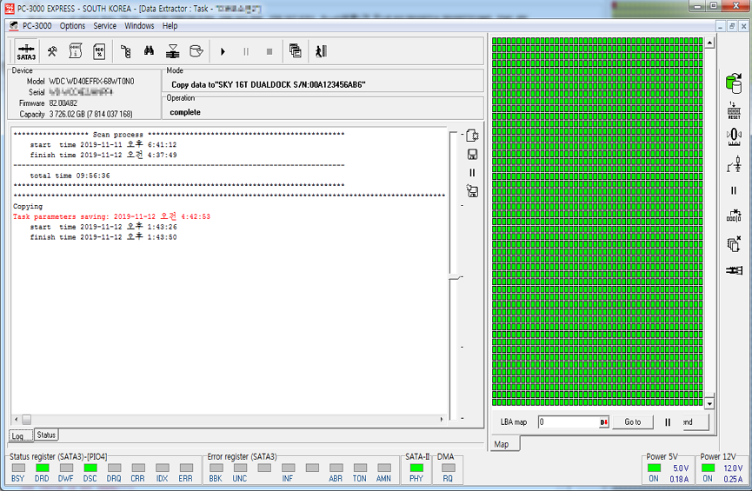
Task: Open the drive ID info scroll icon
Action: pyautogui.click(x=76, y=51)
